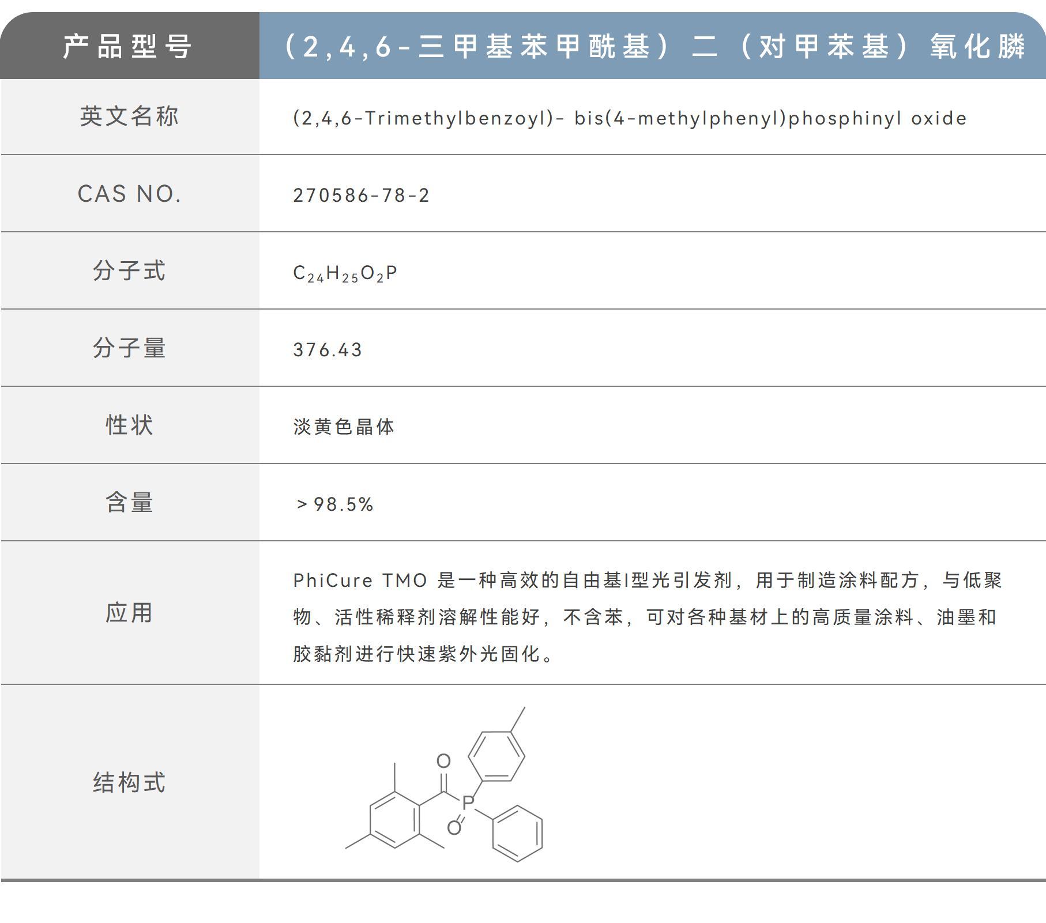
Task: Select the 应用 row label
Action: point(128,615)
